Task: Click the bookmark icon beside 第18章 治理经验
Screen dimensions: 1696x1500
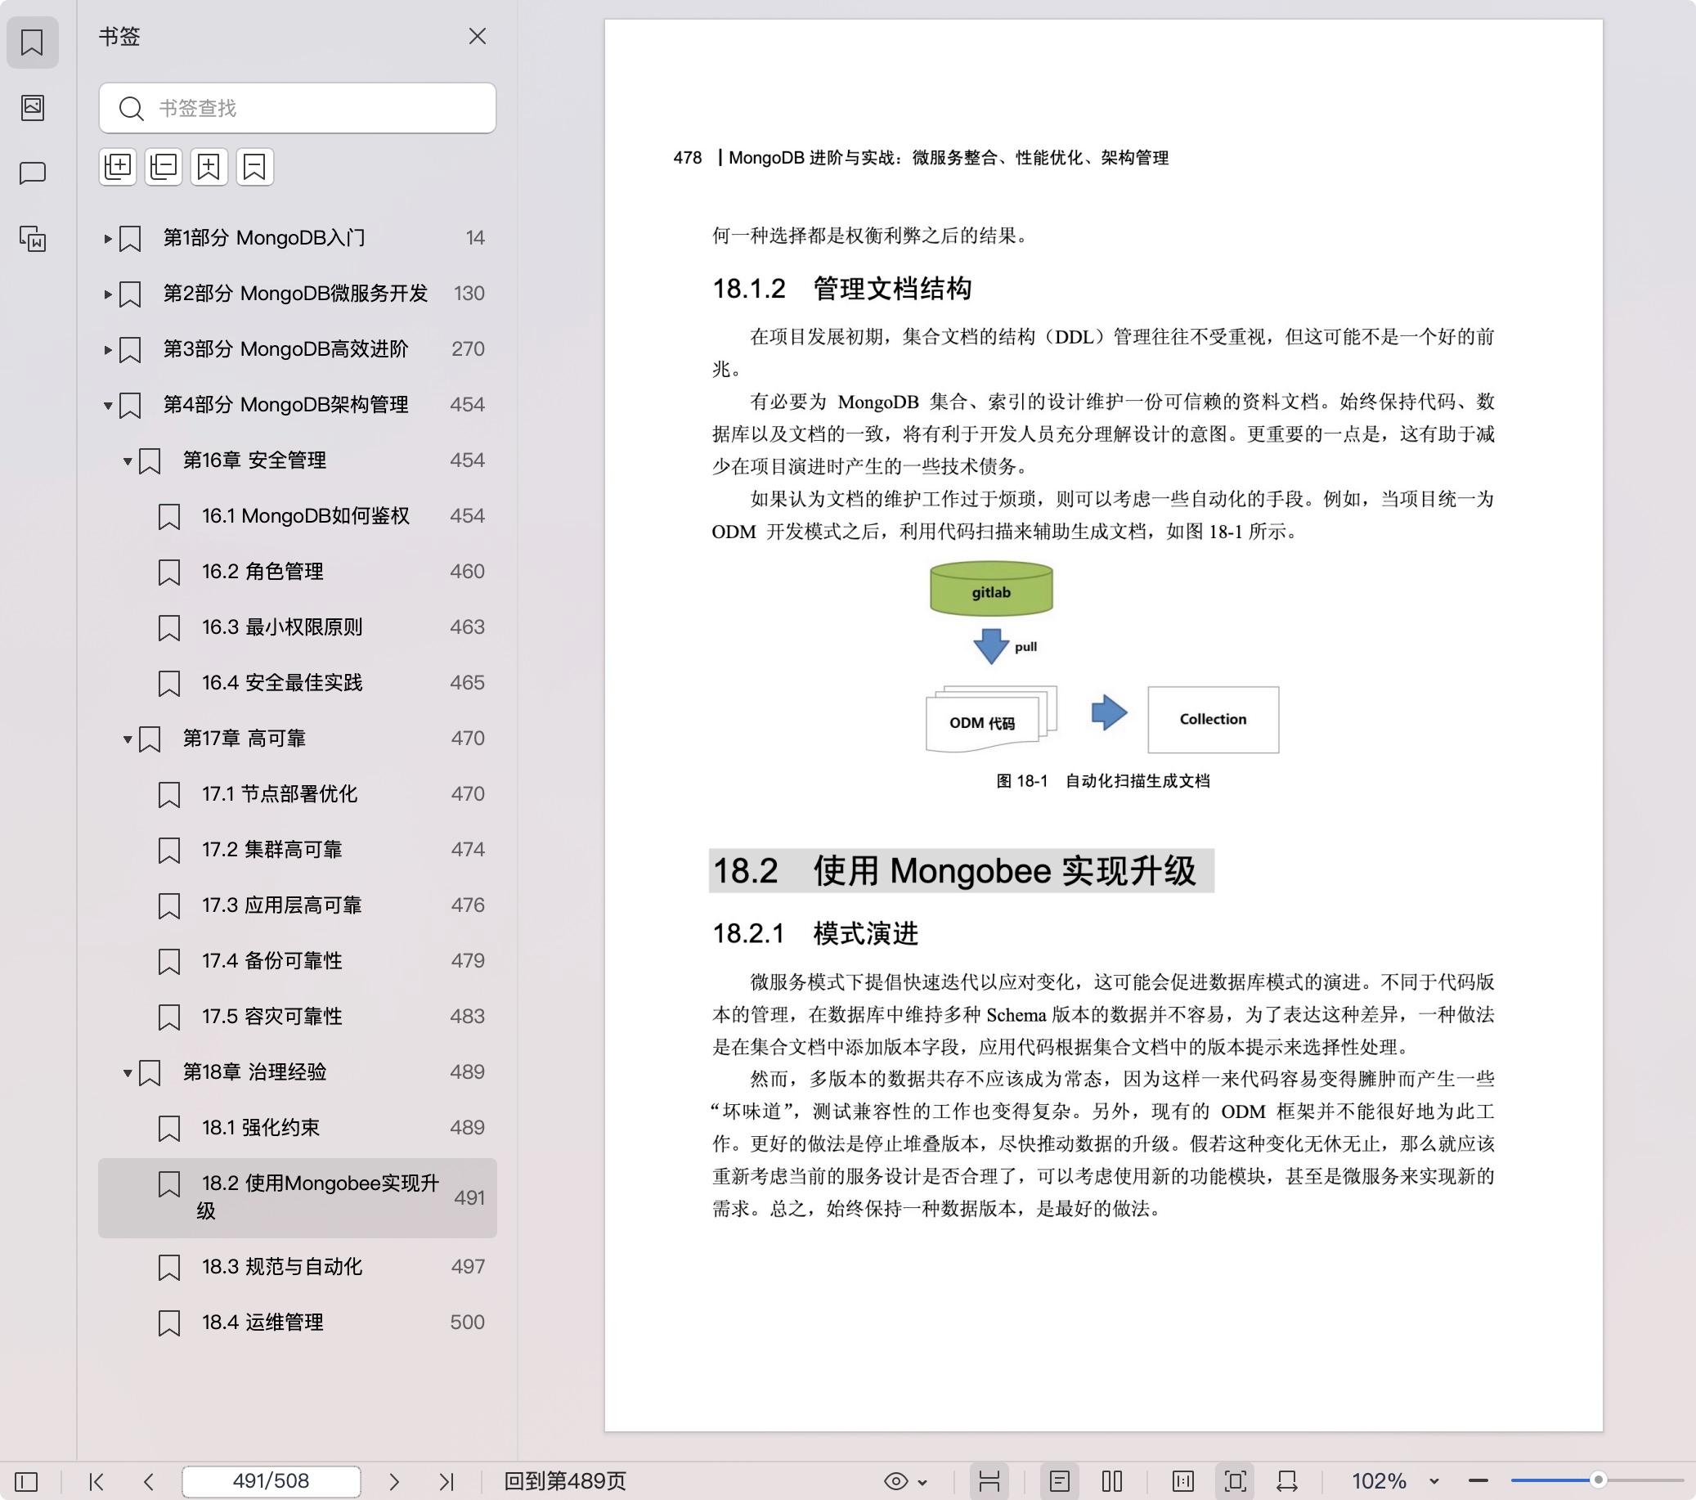Action: [x=150, y=1072]
